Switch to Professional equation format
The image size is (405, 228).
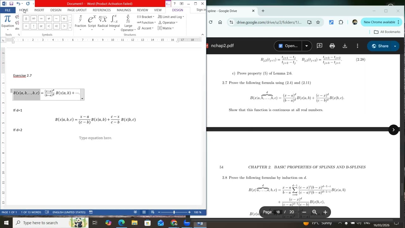click(x=17, y=16)
